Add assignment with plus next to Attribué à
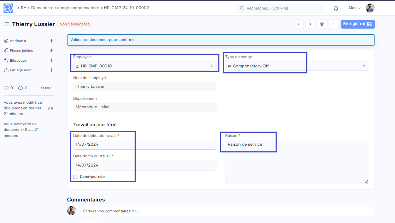 [51, 41]
